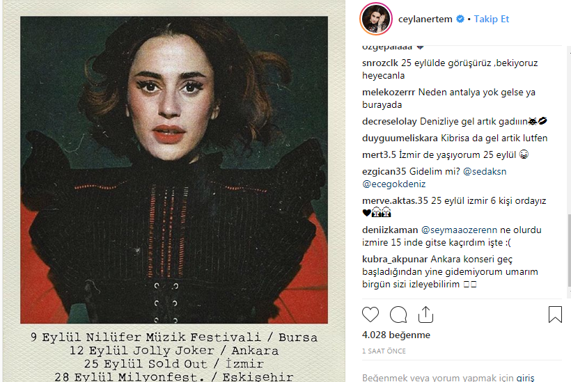Save post with the bookmark icon

point(555,315)
